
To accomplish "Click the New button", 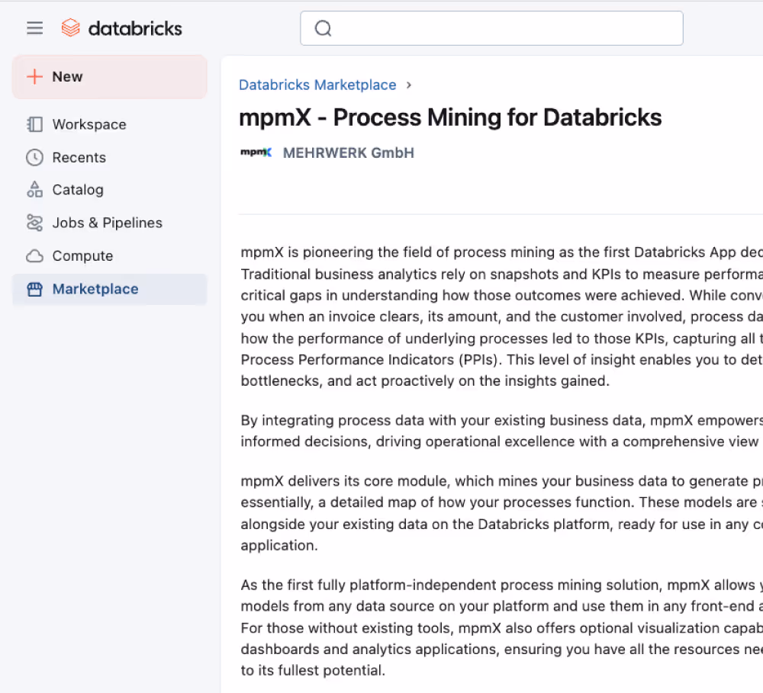I will coord(109,77).
